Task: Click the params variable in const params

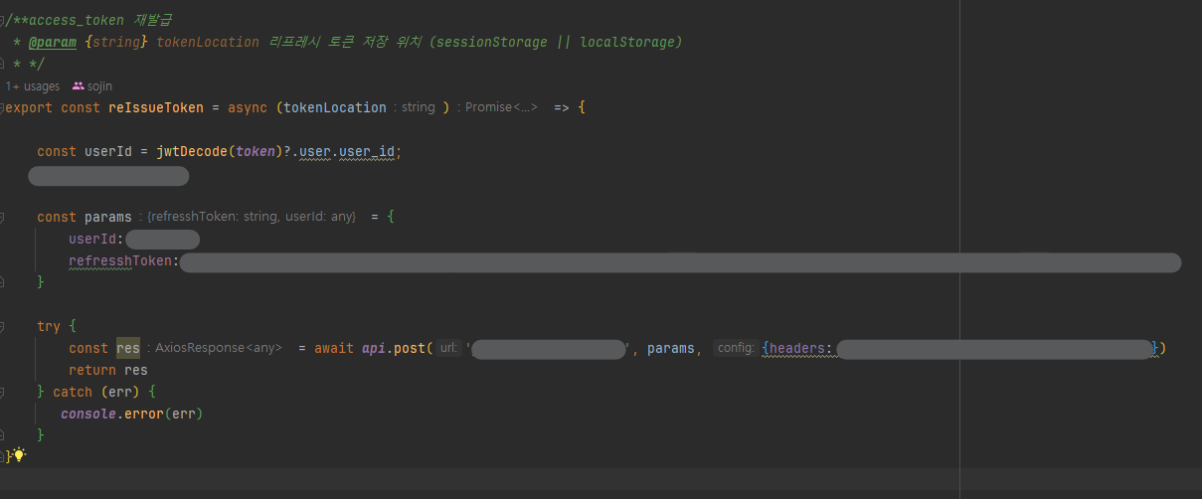Action: [x=108, y=217]
